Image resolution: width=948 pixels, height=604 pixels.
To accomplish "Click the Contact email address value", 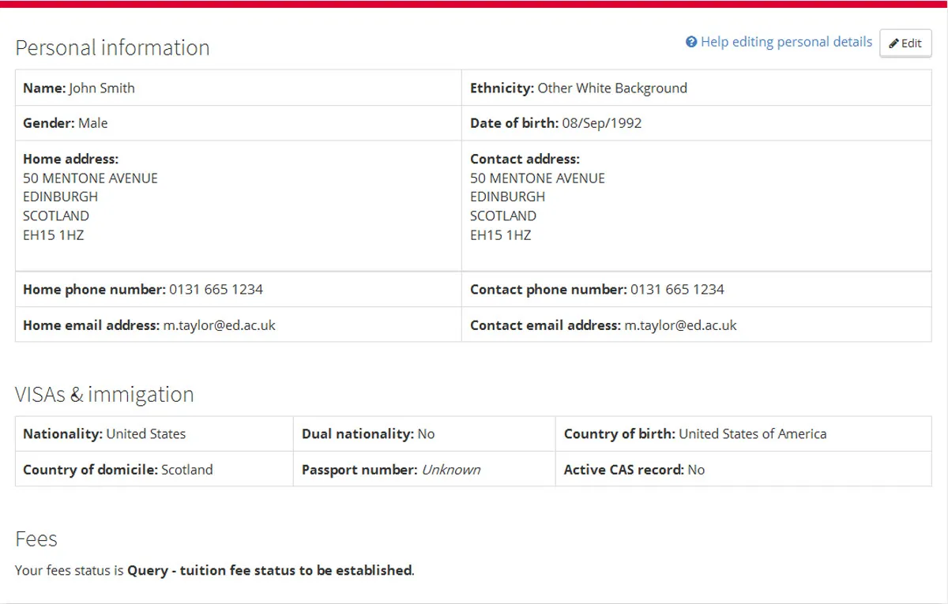I will [x=680, y=325].
